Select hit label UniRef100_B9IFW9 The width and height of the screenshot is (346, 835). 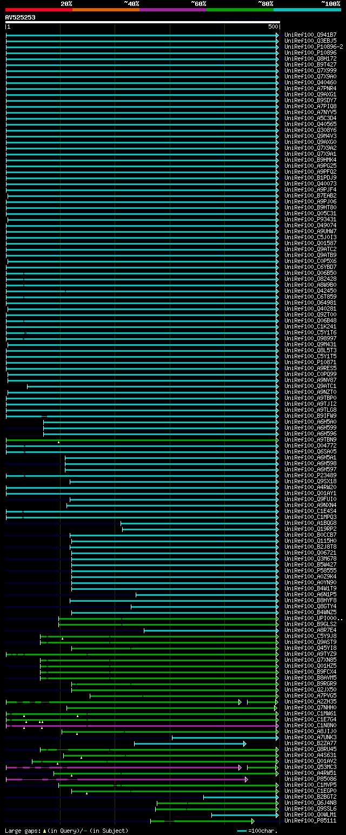tap(310, 416)
